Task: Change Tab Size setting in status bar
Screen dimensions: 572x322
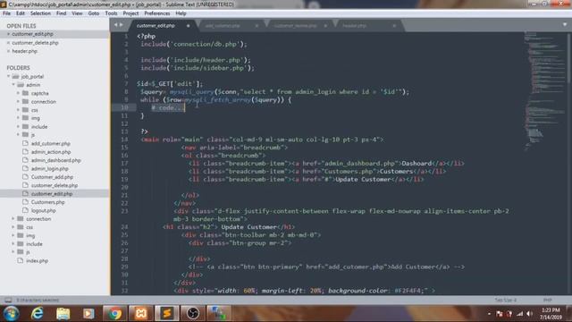Action: coord(506,301)
